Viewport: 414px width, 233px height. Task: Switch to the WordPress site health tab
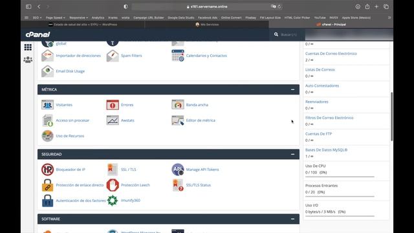click(x=83, y=25)
